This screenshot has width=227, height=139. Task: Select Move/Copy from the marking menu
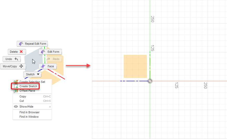[13, 66]
